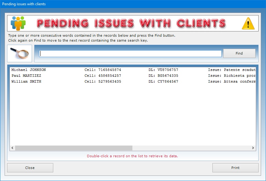This screenshot has width=266, height=181.
Task: Select the Paul MARTIZEZ record
Action: (x=26, y=76)
